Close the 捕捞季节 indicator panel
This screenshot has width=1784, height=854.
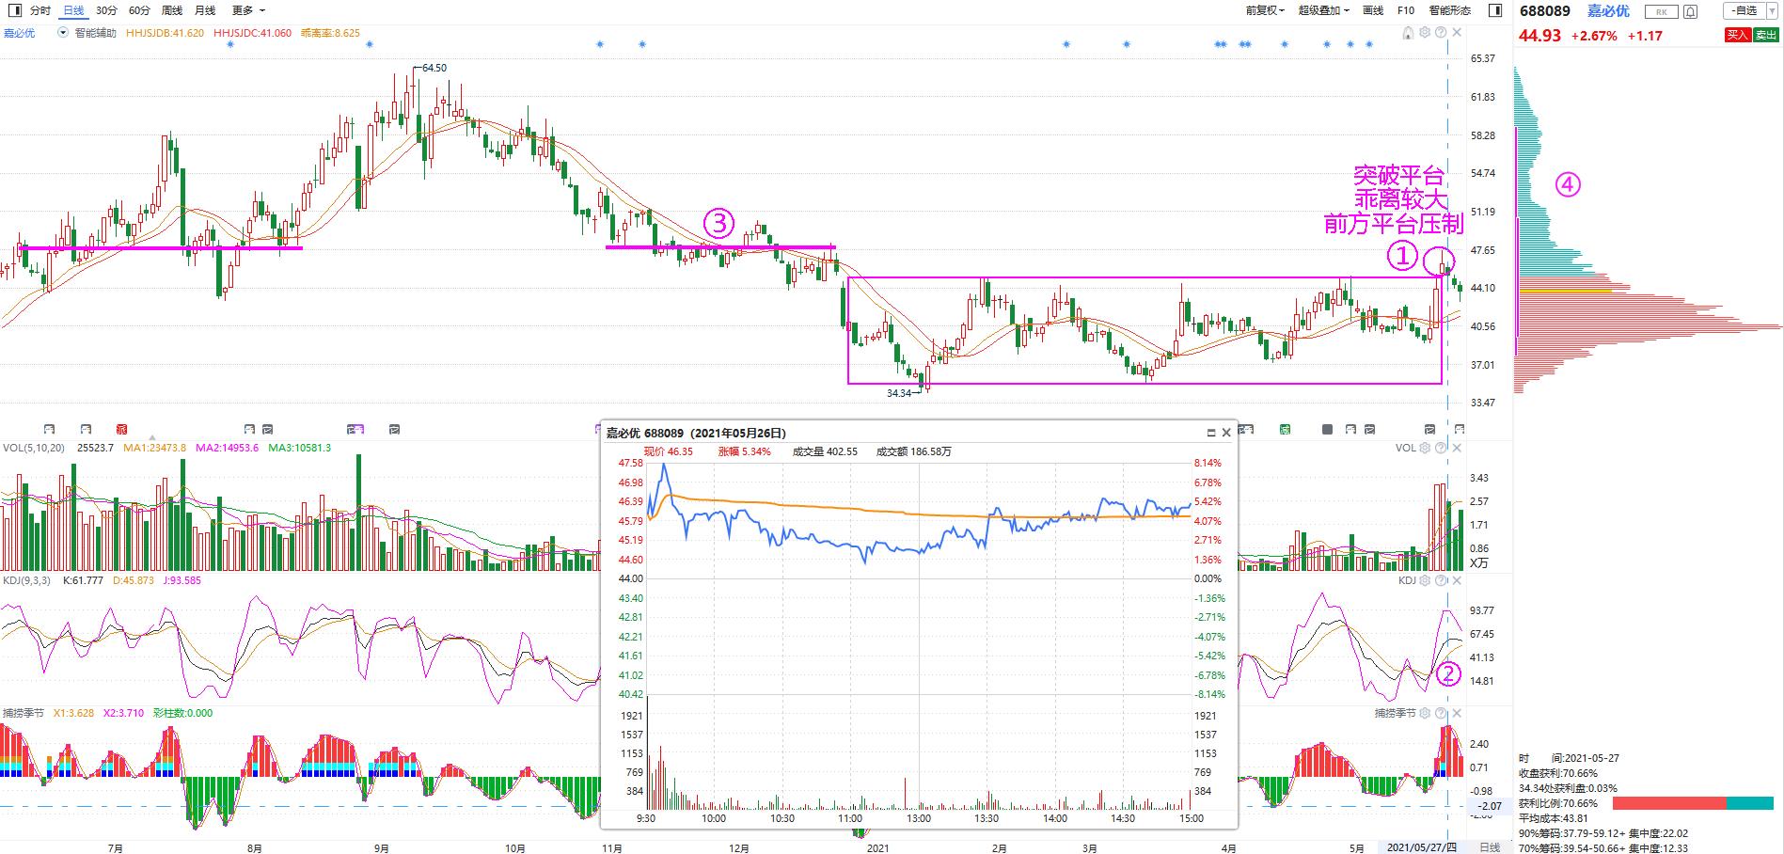(1457, 714)
